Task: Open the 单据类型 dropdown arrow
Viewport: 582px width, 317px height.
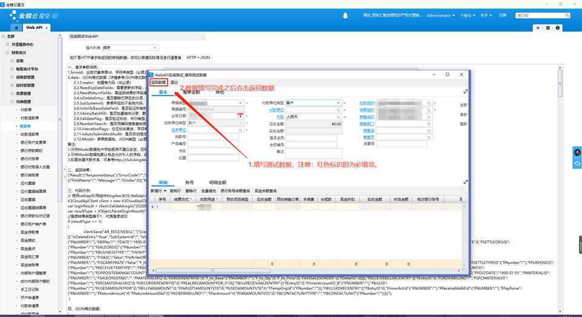Action: click(241, 103)
